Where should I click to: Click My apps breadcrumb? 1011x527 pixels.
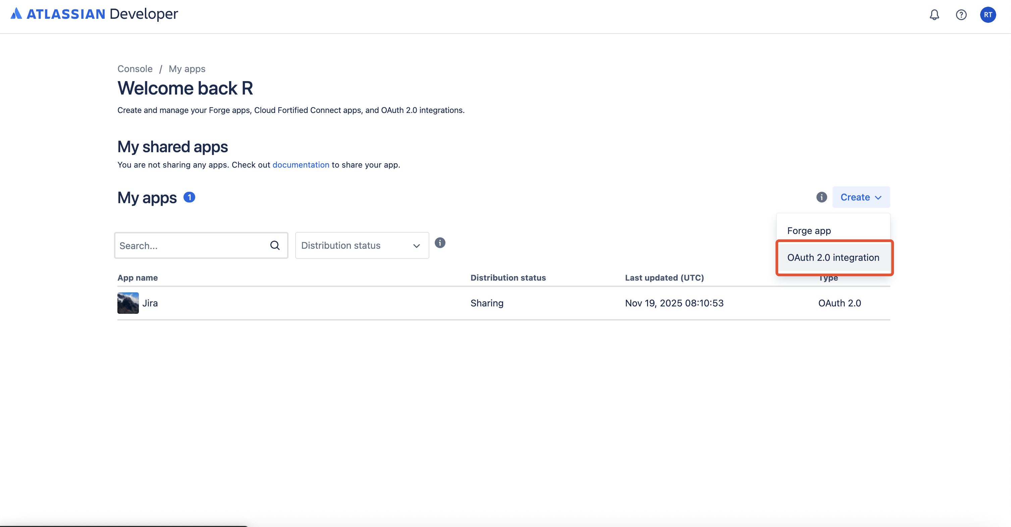tap(187, 69)
